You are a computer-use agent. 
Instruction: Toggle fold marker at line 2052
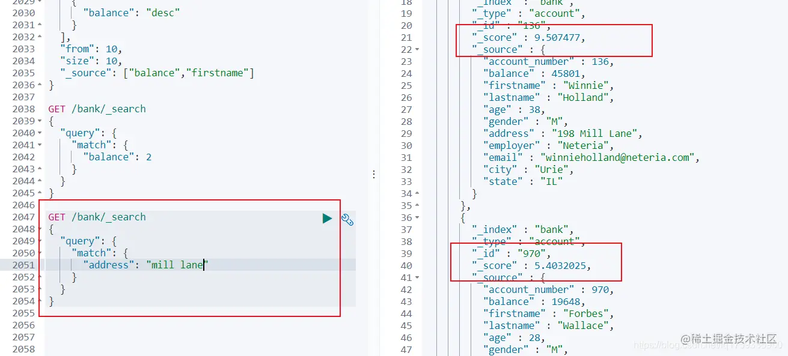pyautogui.click(x=40, y=277)
